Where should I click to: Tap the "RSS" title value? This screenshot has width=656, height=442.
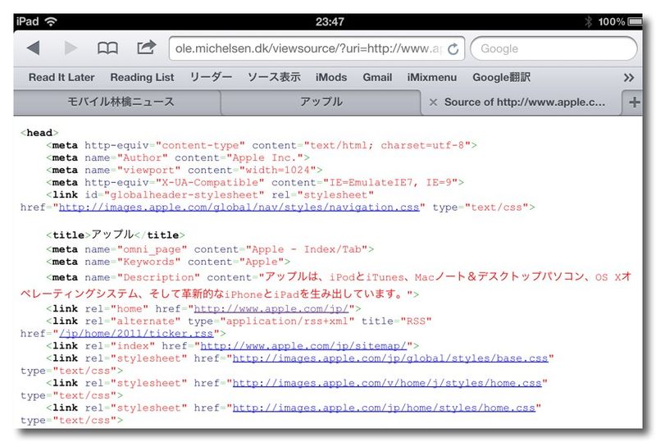point(416,321)
